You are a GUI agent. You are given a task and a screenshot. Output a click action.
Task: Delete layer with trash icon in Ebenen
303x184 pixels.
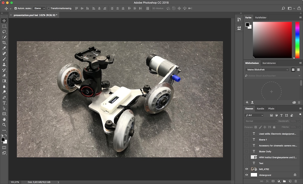[296, 181]
